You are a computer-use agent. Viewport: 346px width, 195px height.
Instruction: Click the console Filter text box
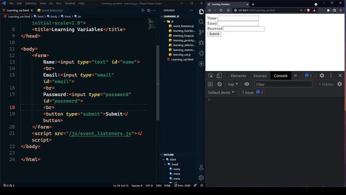pyautogui.click(x=283, y=84)
